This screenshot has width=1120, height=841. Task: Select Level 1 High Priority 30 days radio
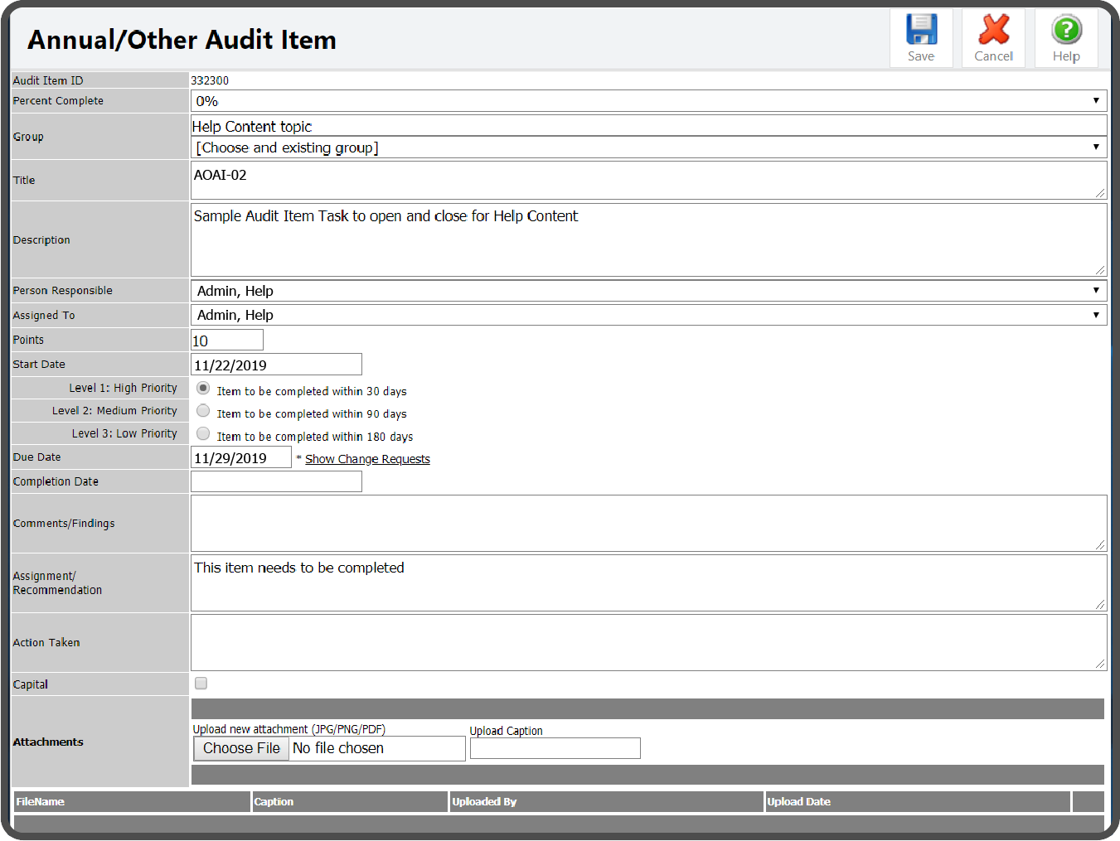click(203, 388)
